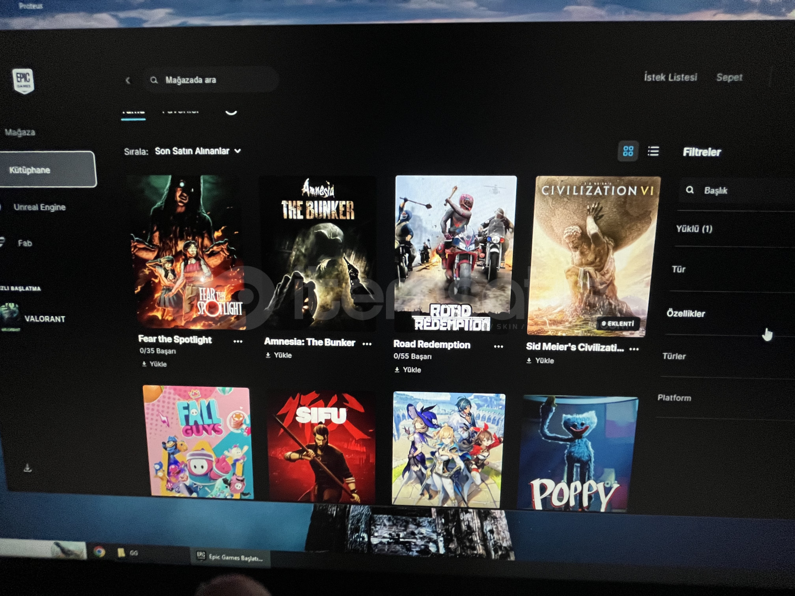The image size is (795, 596).
Task: Expand the Platform filter section
Action: tap(674, 398)
